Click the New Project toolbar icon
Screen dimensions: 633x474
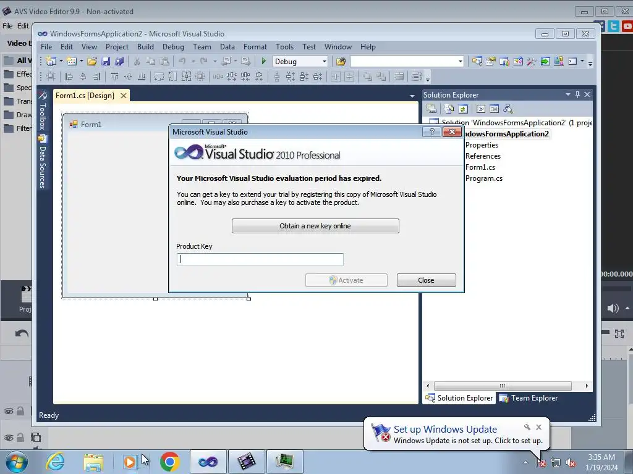(51, 61)
